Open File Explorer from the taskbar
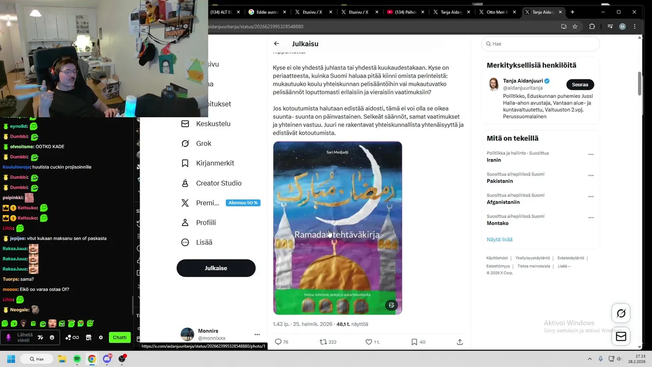This screenshot has height=367, width=652. pos(62,359)
